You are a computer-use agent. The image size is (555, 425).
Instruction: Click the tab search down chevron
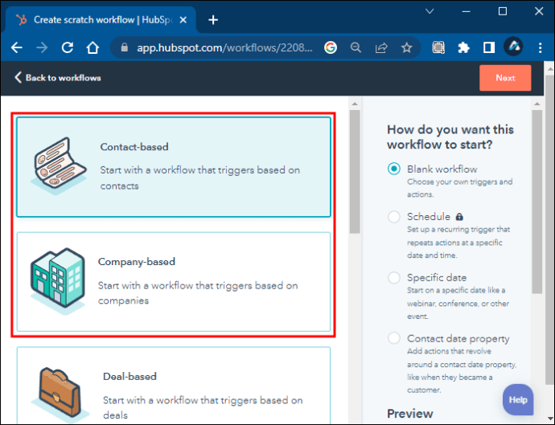430,11
